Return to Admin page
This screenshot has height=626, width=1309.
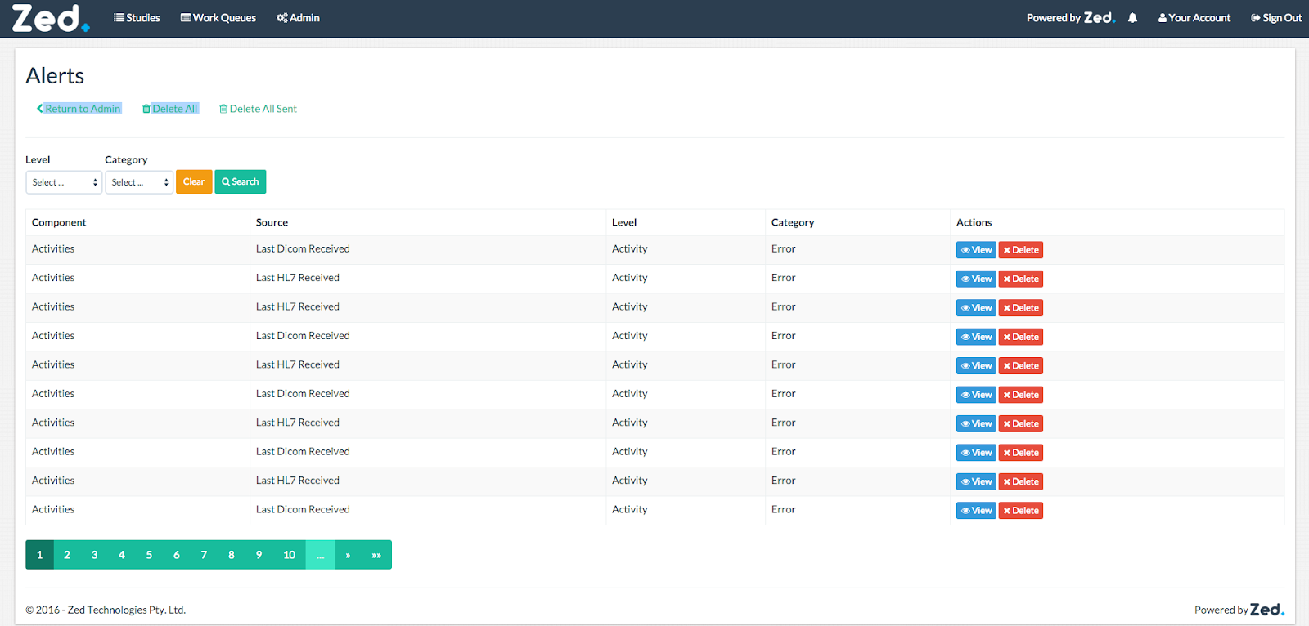[x=79, y=109]
